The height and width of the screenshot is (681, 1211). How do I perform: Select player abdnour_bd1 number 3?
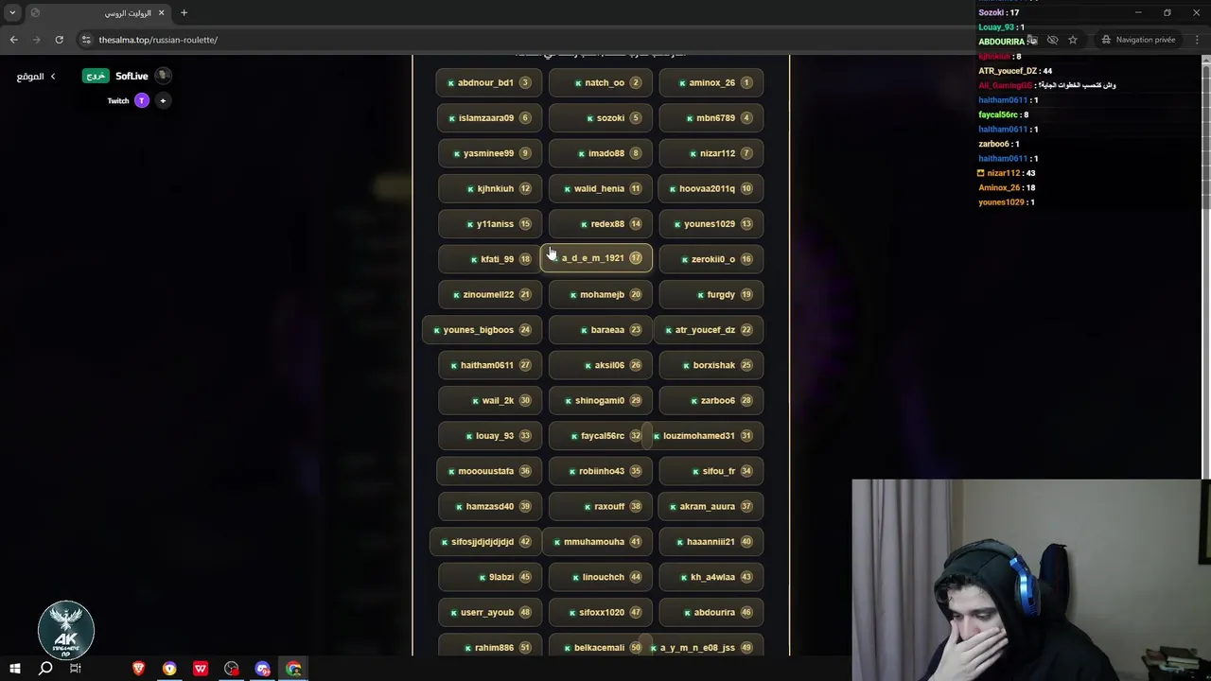(x=489, y=82)
